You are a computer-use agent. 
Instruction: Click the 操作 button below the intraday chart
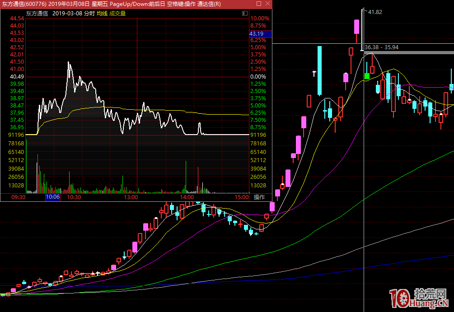tap(259, 197)
